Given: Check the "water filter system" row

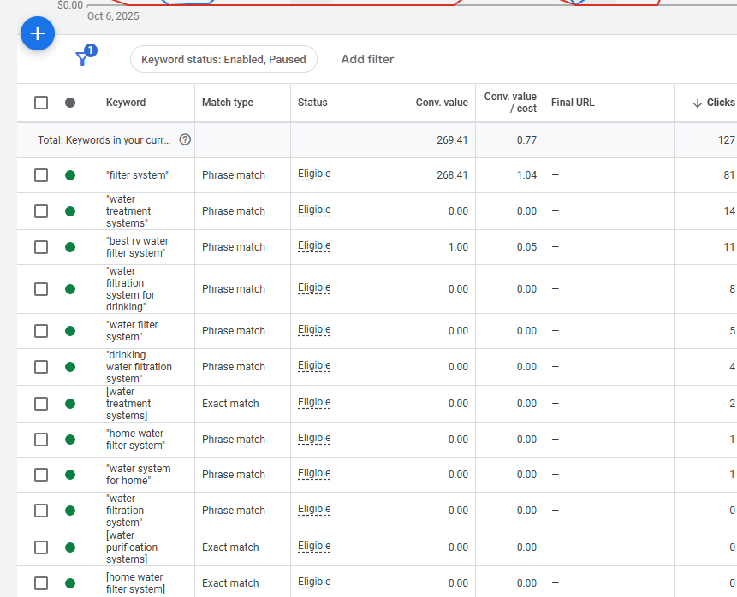Looking at the screenshot, I should [41, 331].
